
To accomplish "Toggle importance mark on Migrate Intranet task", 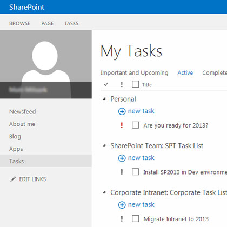I will (x=122, y=219).
